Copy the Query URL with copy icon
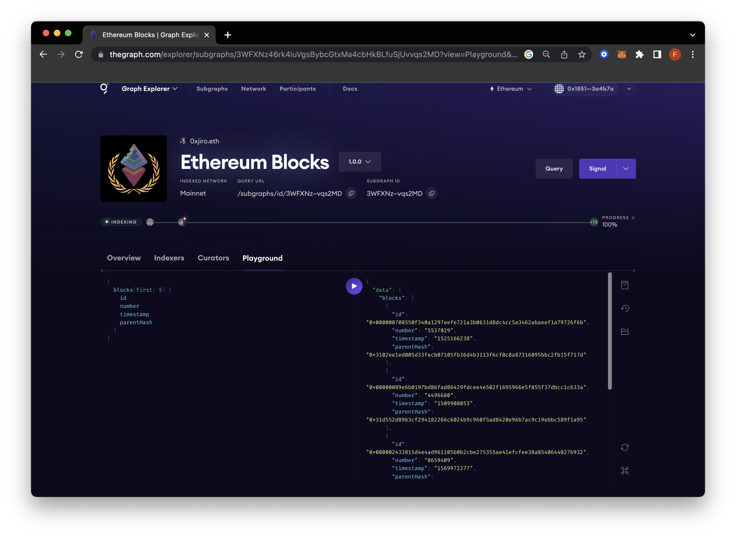 tap(351, 194)
